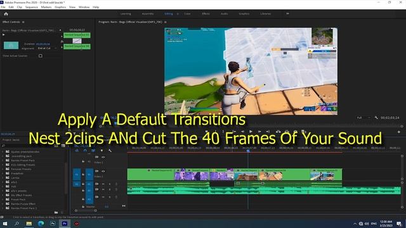This screenshot has height=228, width=406.
Task: Tick the Show Actual Sources checkbox
Action: [41, 56]
